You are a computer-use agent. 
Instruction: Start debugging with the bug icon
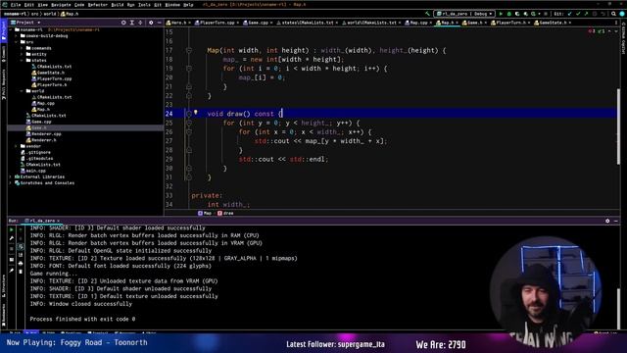pos(509,14)
